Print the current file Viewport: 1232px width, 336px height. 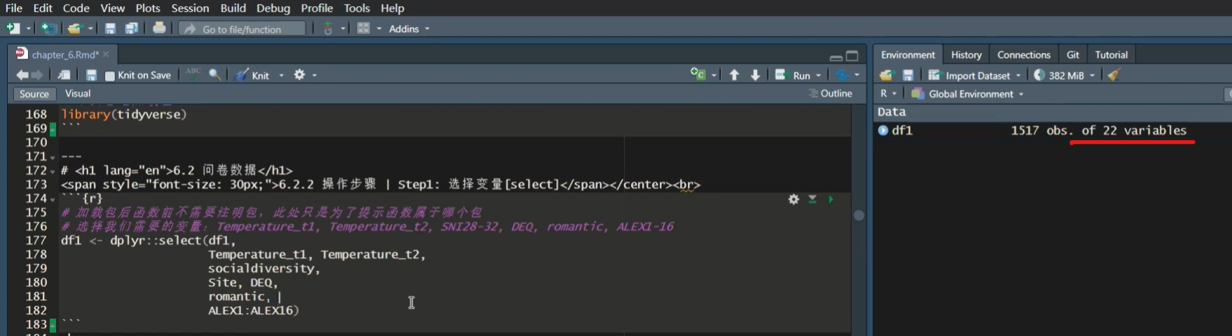pos(159,28)
